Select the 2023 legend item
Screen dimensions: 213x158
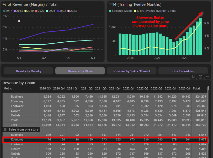(68, 11)
